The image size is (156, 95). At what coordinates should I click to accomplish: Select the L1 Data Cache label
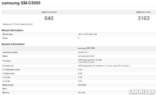(9, 73)
